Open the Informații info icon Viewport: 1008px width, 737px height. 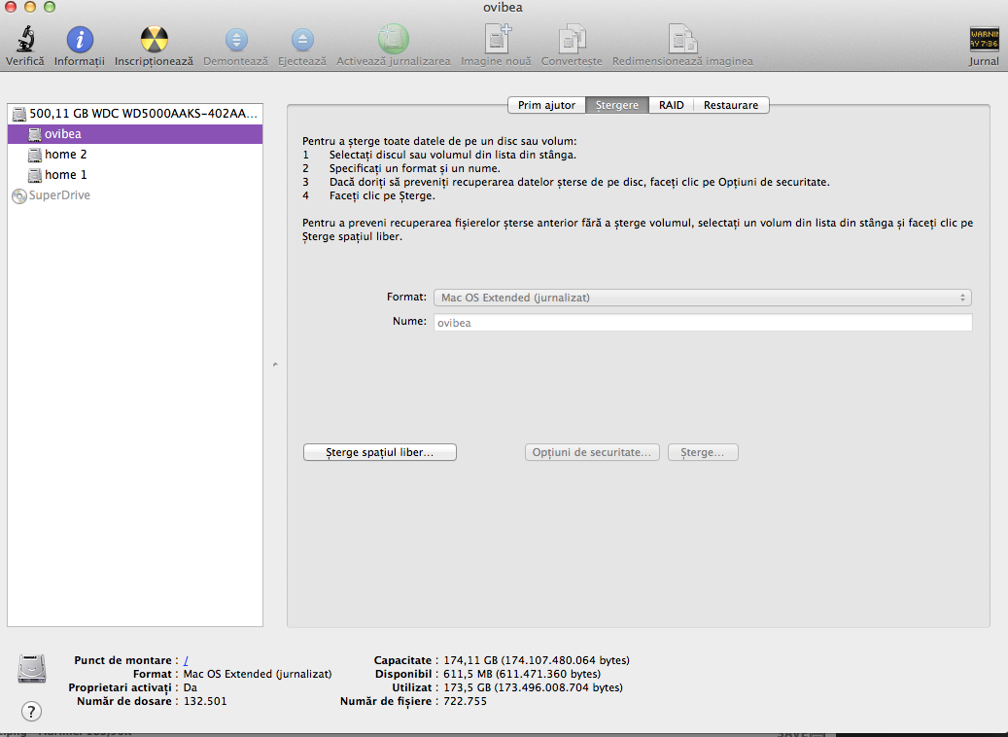click(x=80, y=39)
